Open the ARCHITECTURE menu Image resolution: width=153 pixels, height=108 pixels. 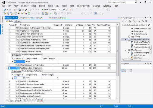coord(83,6)
